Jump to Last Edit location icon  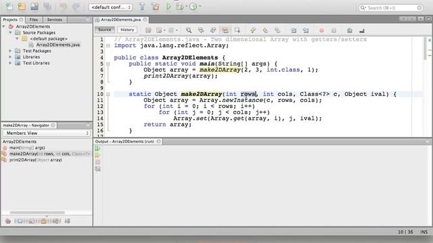pyautogui.click(x=148, y=30)
